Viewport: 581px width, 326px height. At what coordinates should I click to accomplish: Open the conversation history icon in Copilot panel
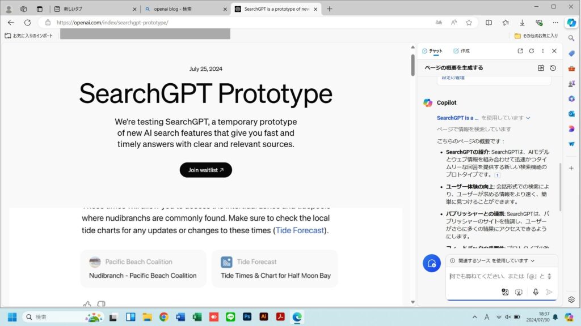553,67
